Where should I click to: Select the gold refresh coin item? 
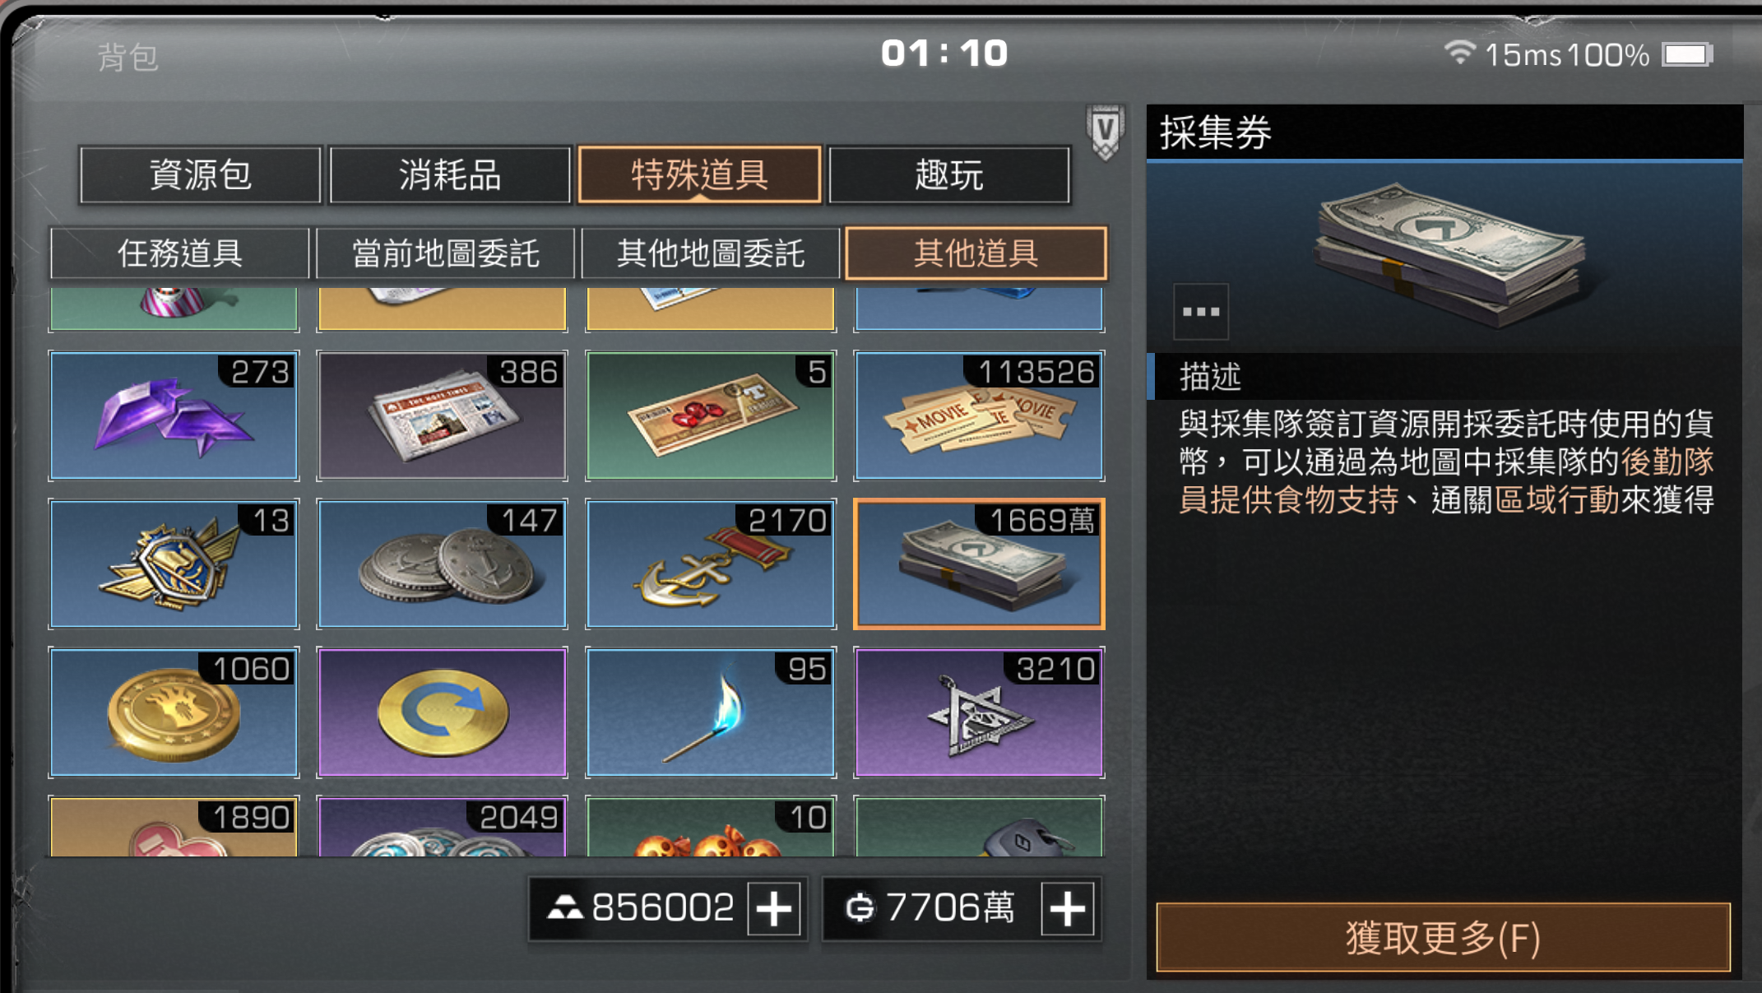click(442, 712)
